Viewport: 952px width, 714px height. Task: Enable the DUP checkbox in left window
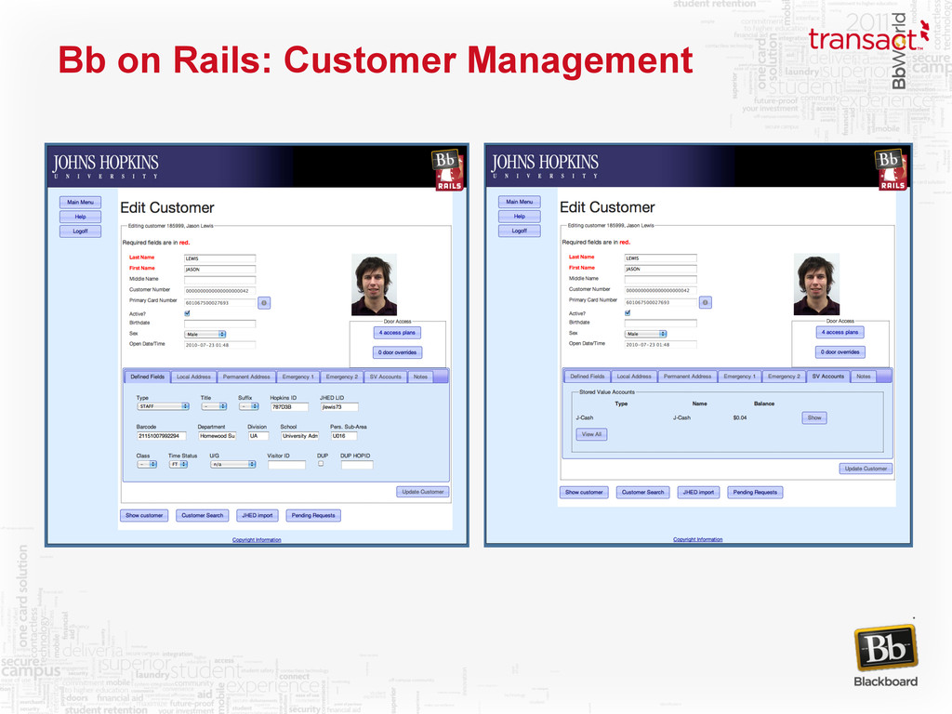click(x=321, y=463)
